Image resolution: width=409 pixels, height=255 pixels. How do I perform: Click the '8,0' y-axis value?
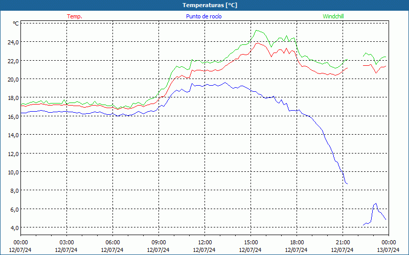14,190
